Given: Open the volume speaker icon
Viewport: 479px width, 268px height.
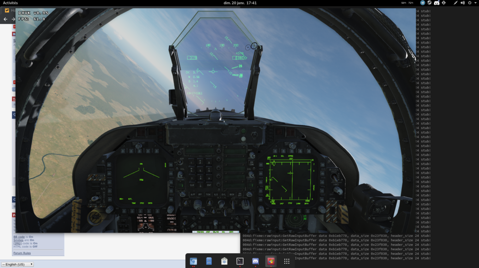Looking at the screenshot, I should pos(463,3).
